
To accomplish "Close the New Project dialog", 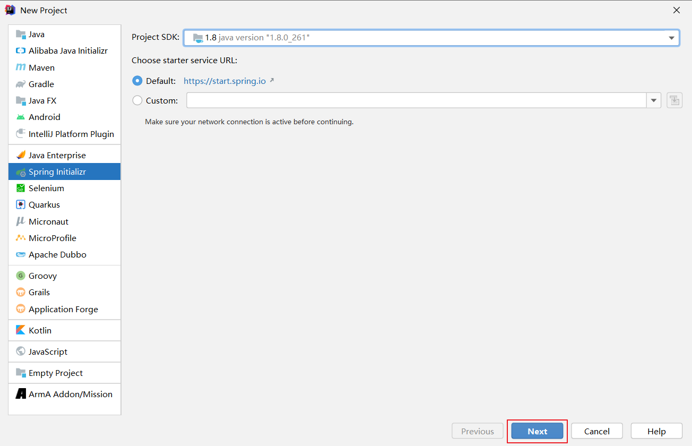I will click(677, 10).
